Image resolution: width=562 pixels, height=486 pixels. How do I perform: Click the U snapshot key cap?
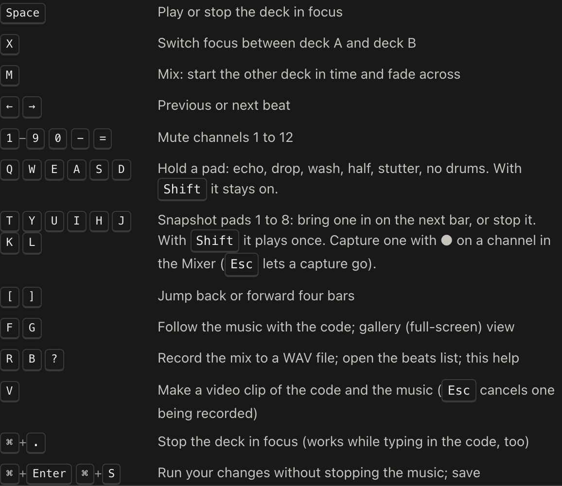pos(54,222)
